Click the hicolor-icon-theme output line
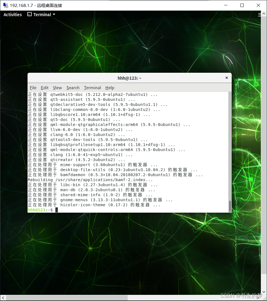Viewport: 267px width, 301px height. tap(94, 205)
